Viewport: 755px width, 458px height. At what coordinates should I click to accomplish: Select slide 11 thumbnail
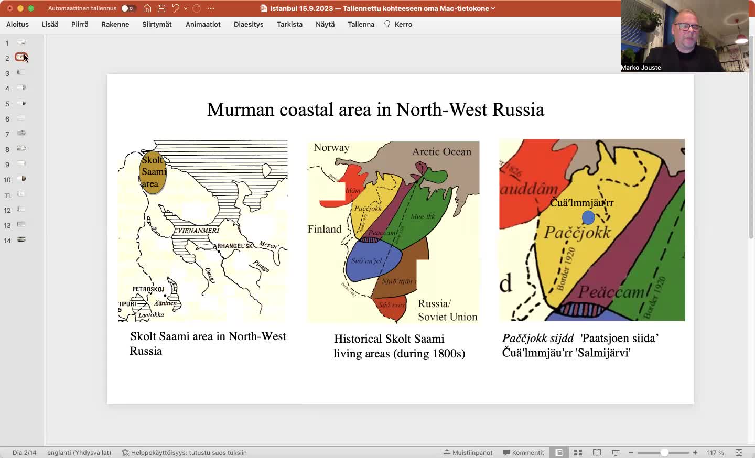[x=21, y=194]
